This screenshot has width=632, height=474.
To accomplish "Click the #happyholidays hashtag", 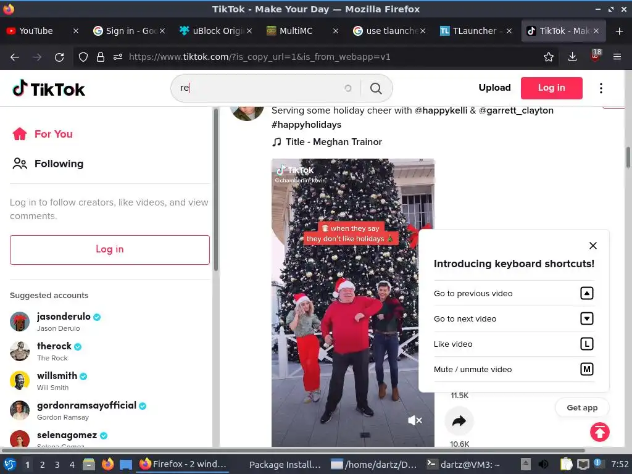I will pyautogui.click(x=306, y=125).
